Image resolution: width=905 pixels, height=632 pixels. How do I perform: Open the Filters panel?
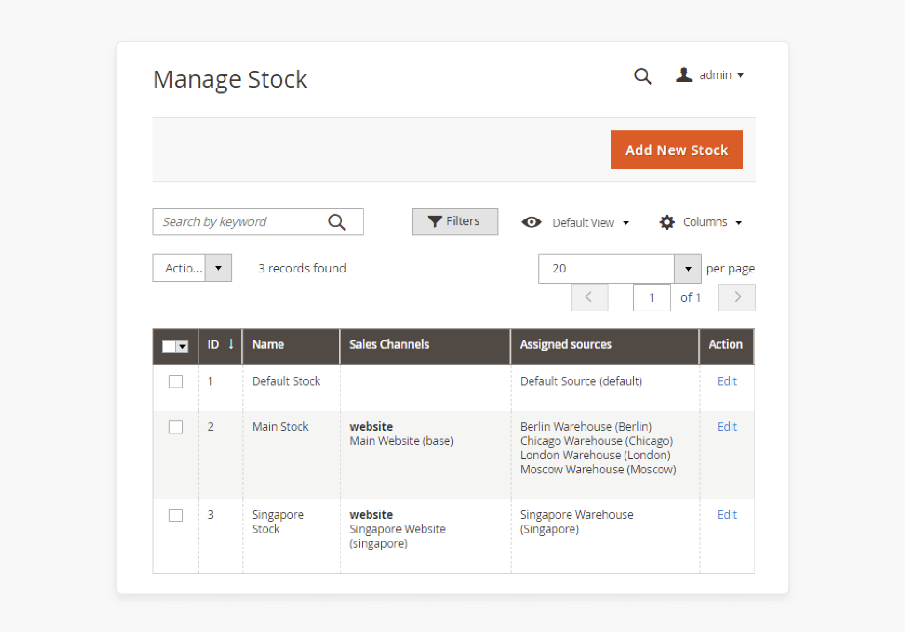tap(455, 222)
